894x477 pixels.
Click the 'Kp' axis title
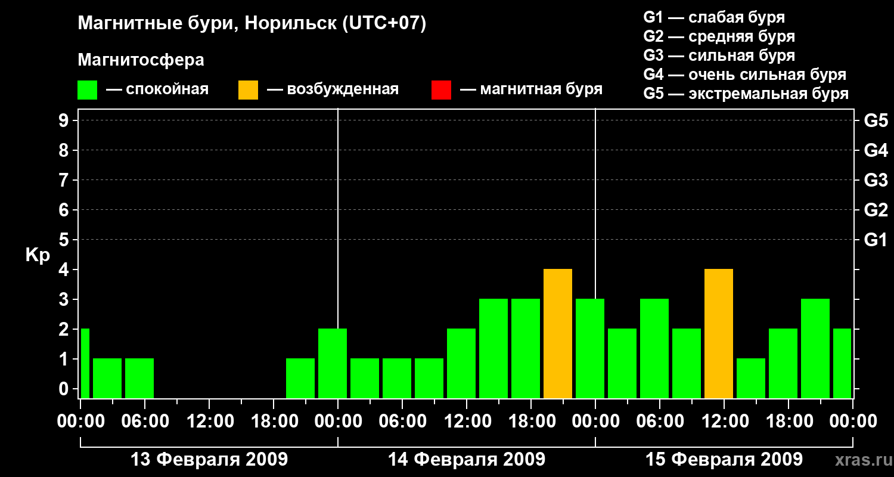pyautogui.click(x=38, y=255)
